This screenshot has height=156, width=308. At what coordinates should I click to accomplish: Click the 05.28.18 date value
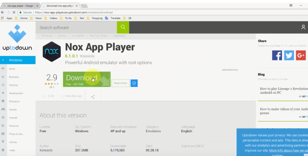pos(152,150)
